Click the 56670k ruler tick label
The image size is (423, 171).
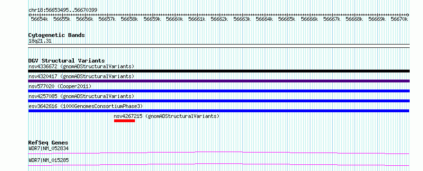coord(399,19)
